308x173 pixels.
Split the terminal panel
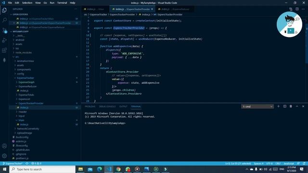coord(284,106)
